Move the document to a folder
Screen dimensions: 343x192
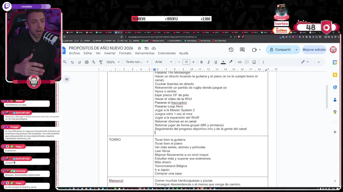(x=146, y=48)
